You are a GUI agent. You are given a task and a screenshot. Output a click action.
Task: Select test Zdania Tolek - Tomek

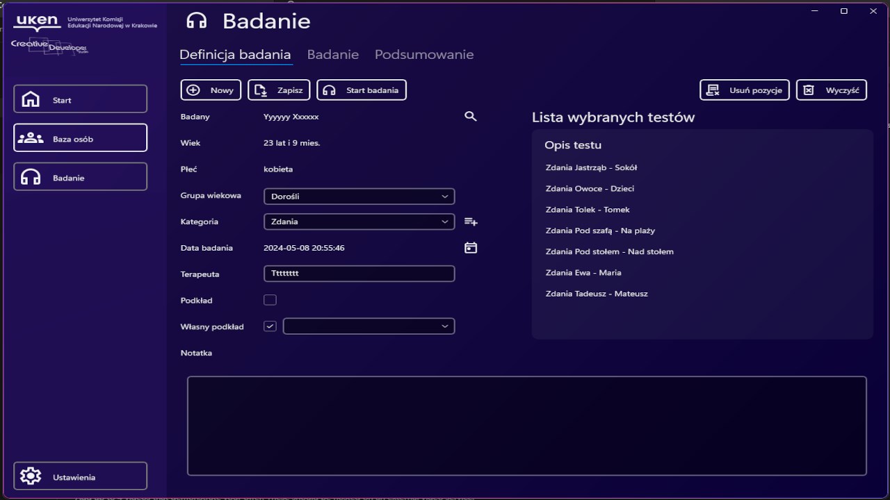588,210
